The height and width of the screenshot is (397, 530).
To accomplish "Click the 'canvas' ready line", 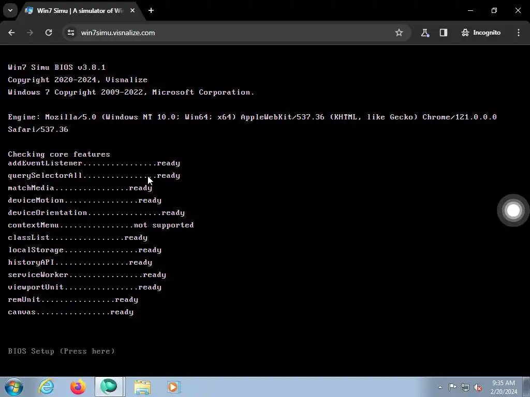I will point(70,312).
